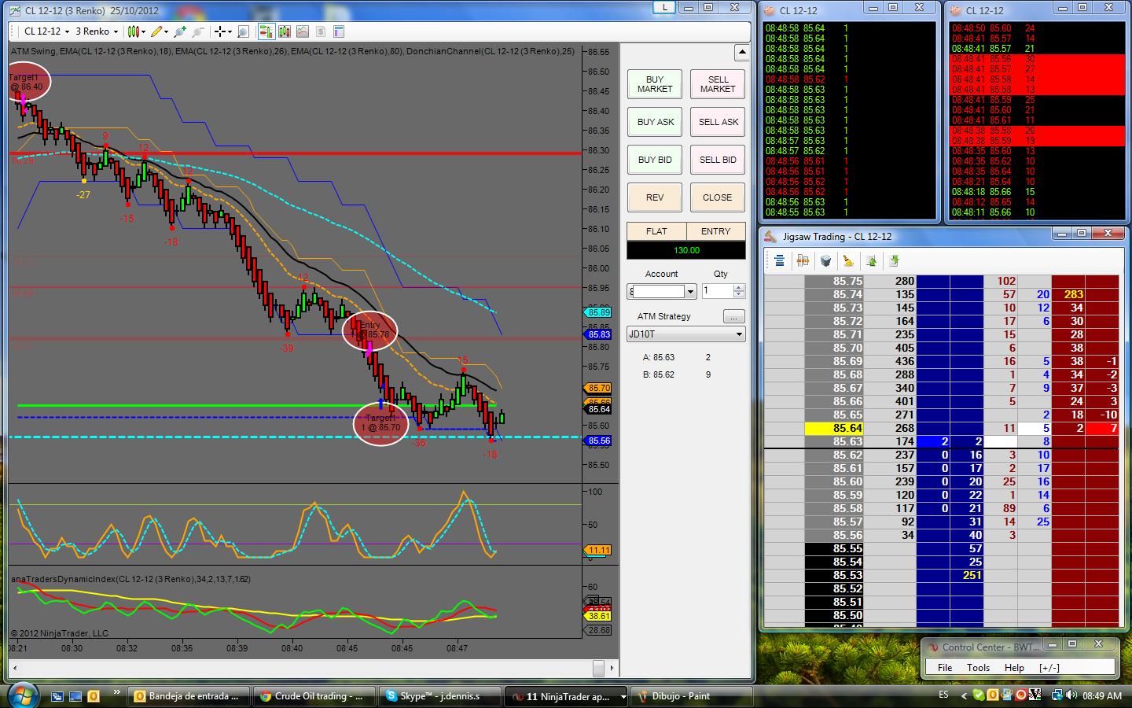Click the Jigsaw green down arrow icon
Image resolution: width=1132 pixels, height=708 pixels.
click(894, 260)
